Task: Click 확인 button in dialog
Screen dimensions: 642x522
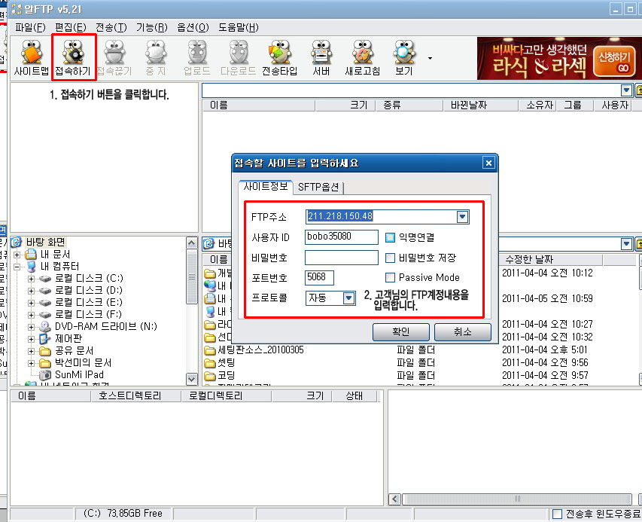Action: [x=401, y=332]
